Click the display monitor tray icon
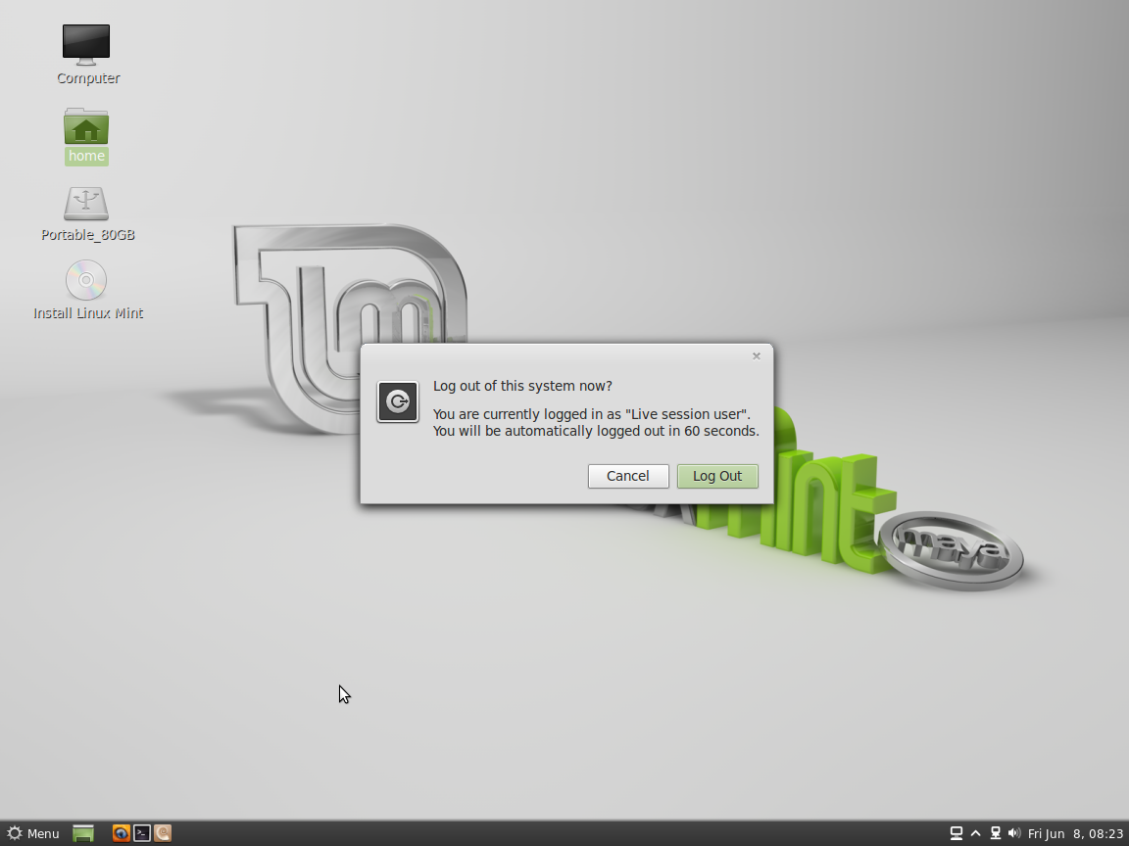Image resolution: width=1129 pixels, height=846 pixels. click(x=957, y=833)
